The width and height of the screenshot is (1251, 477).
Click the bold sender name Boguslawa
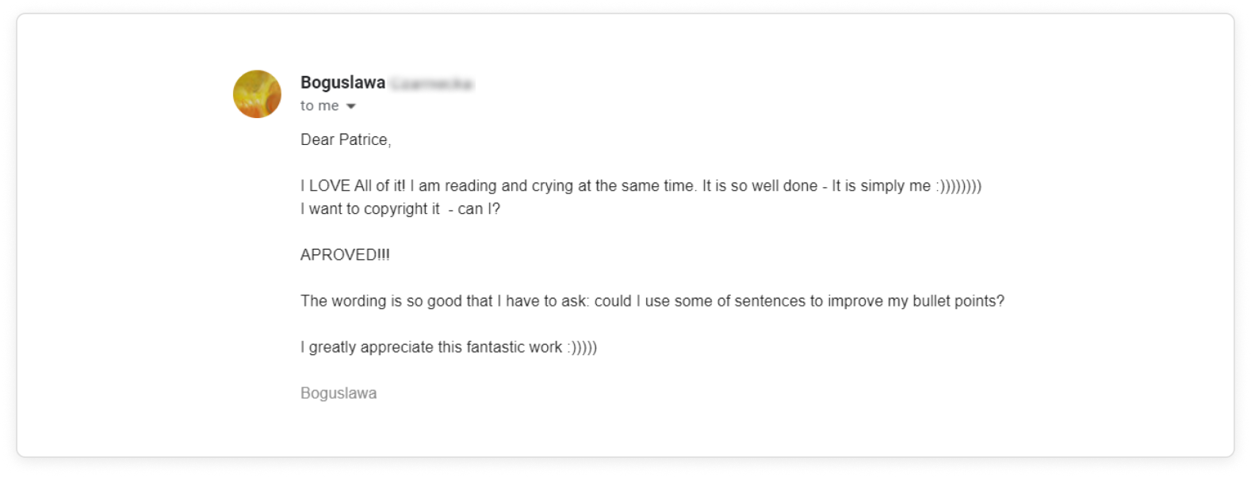[342, 82]
